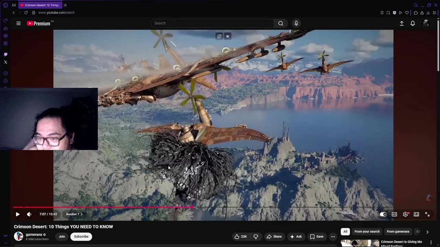Click address bar URL www.youtube.com/watch
The height and width of the screenshot is (247, 440).
point(56,13)
